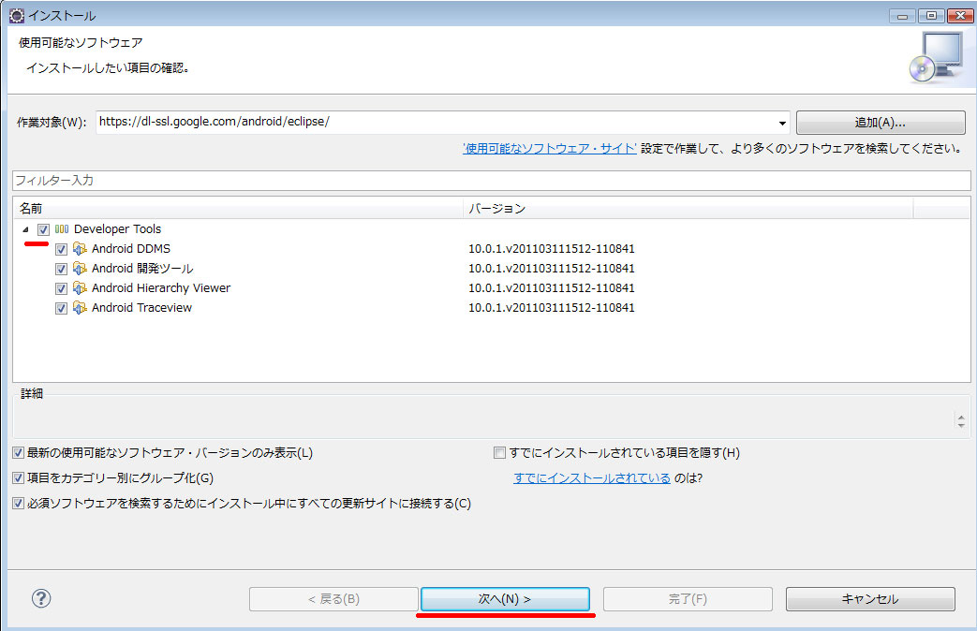
Task: Click the < 戻る(B) button
Action: 333,599
